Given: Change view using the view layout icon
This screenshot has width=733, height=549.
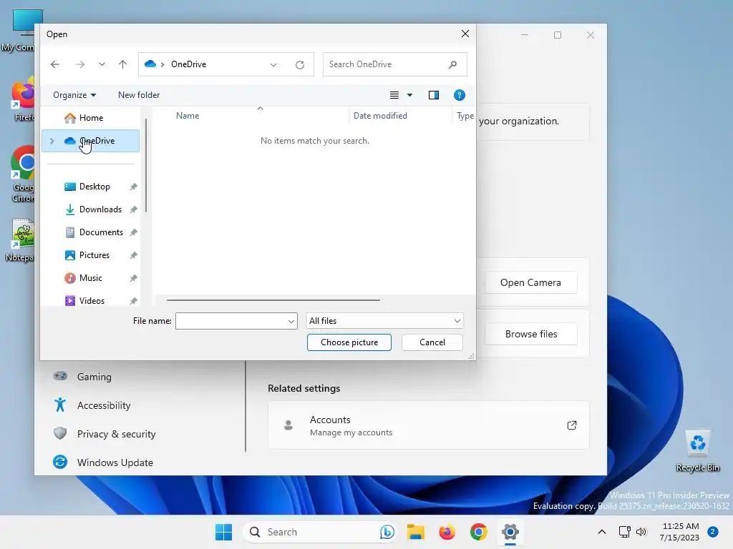Looking at the screenshot, I should pos(394,95).
